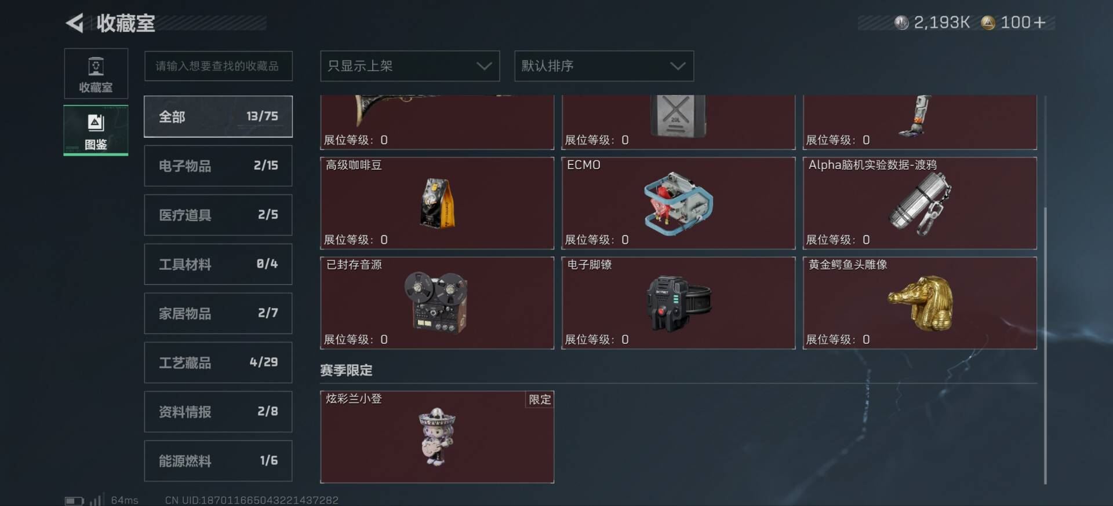Viewport: 1113px width, 506px height.
Task: Open the 工艺藏品 4/29 category
Action: 218,362
